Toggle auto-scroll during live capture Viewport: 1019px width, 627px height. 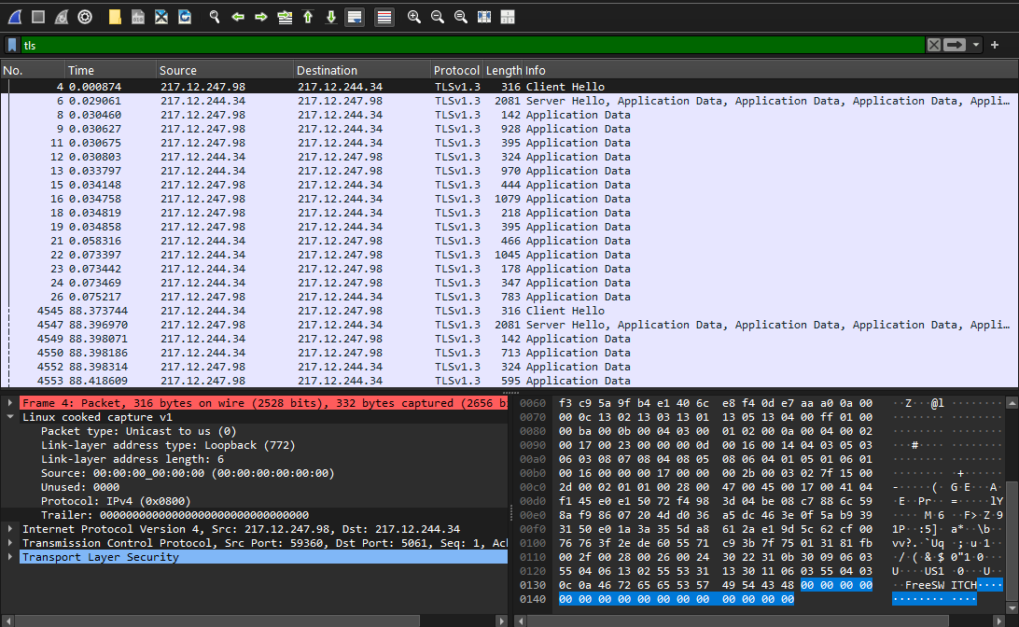[x=355, y=17]
